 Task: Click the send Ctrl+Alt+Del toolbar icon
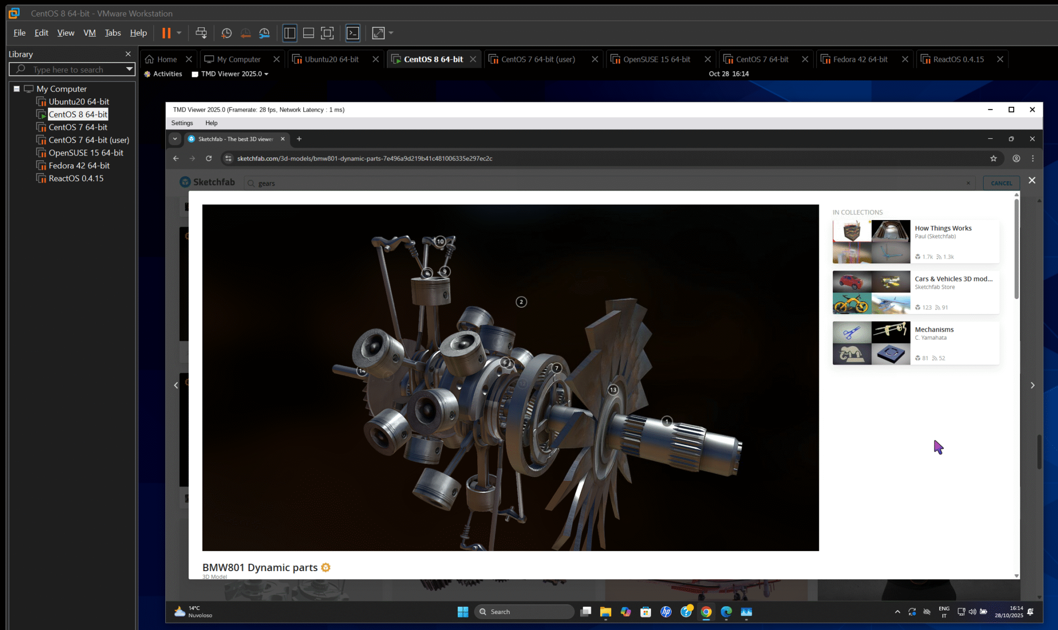pyautogui.click(x=201, y=33)
